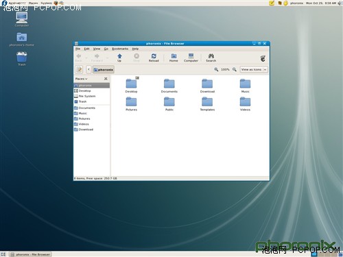The width and height of the screenshot is (343, 257).
Task: Open the Home toolbar icon
Action: pyautogui.click(x=174, y=58)
